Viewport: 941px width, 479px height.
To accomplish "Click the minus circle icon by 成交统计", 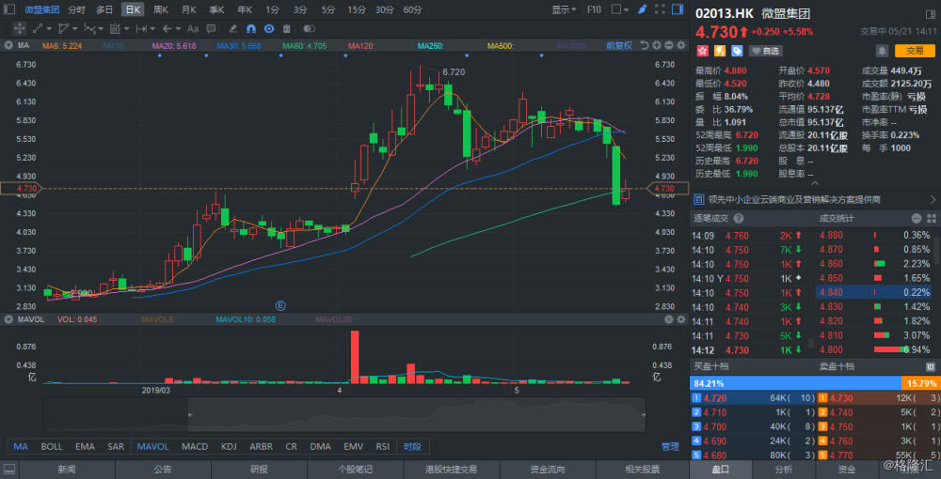I will (917, 219).
